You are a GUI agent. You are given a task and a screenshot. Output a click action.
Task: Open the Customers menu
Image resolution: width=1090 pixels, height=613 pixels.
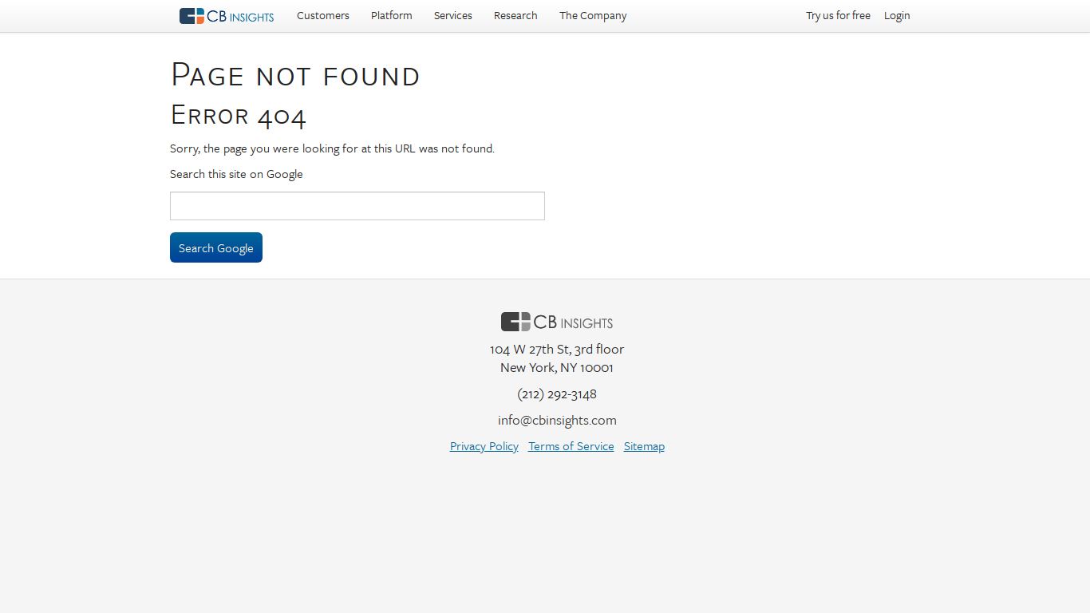(323, 16)
